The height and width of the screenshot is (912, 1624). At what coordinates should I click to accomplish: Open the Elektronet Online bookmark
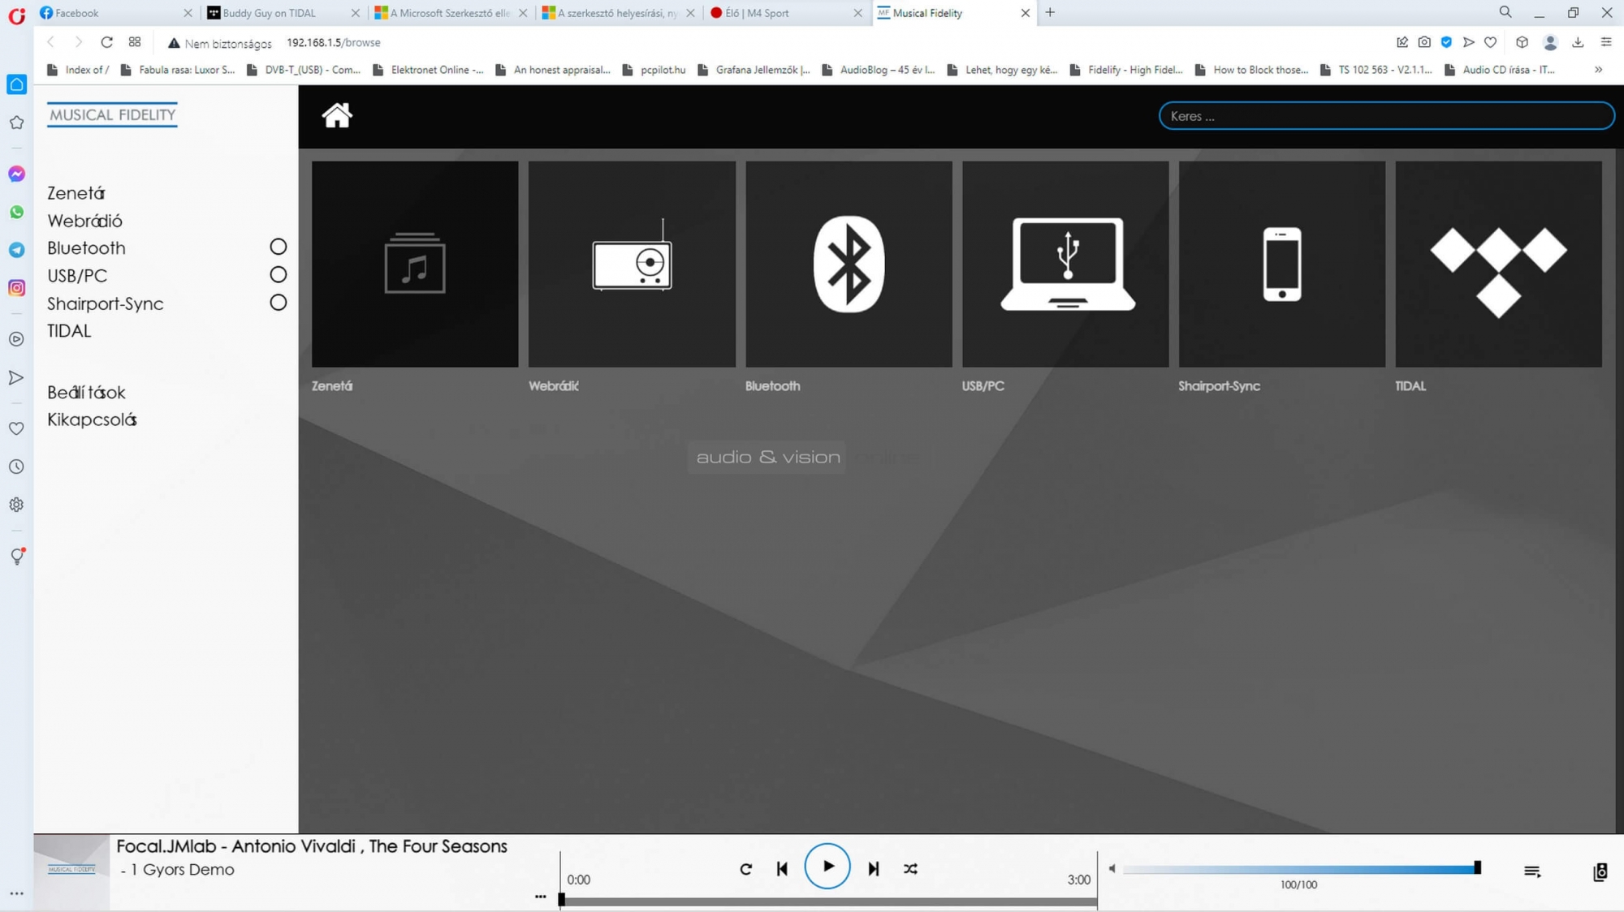tap(428, 70)
